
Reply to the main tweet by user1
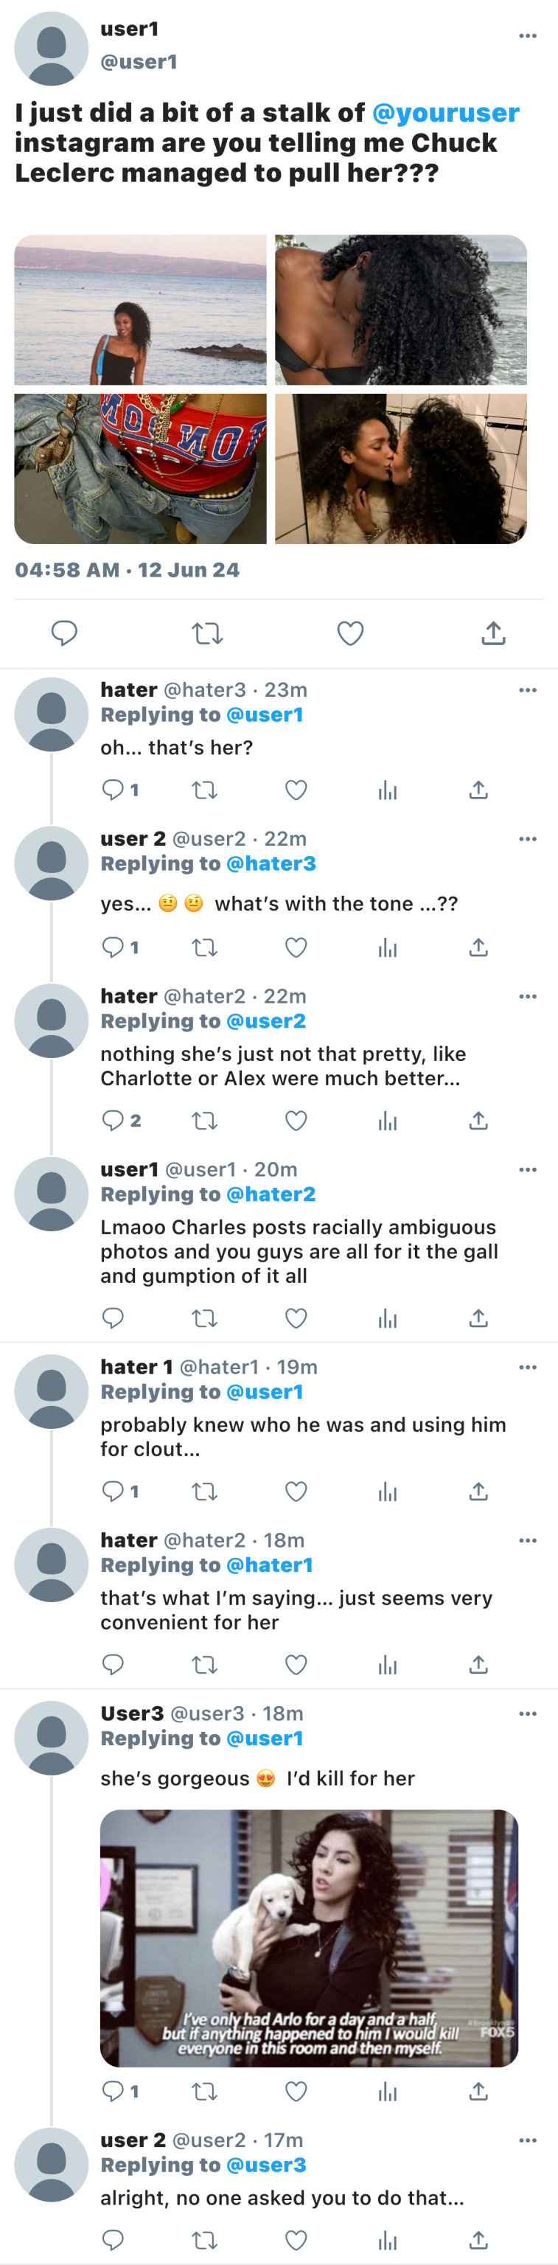click(x=64, y=633)
